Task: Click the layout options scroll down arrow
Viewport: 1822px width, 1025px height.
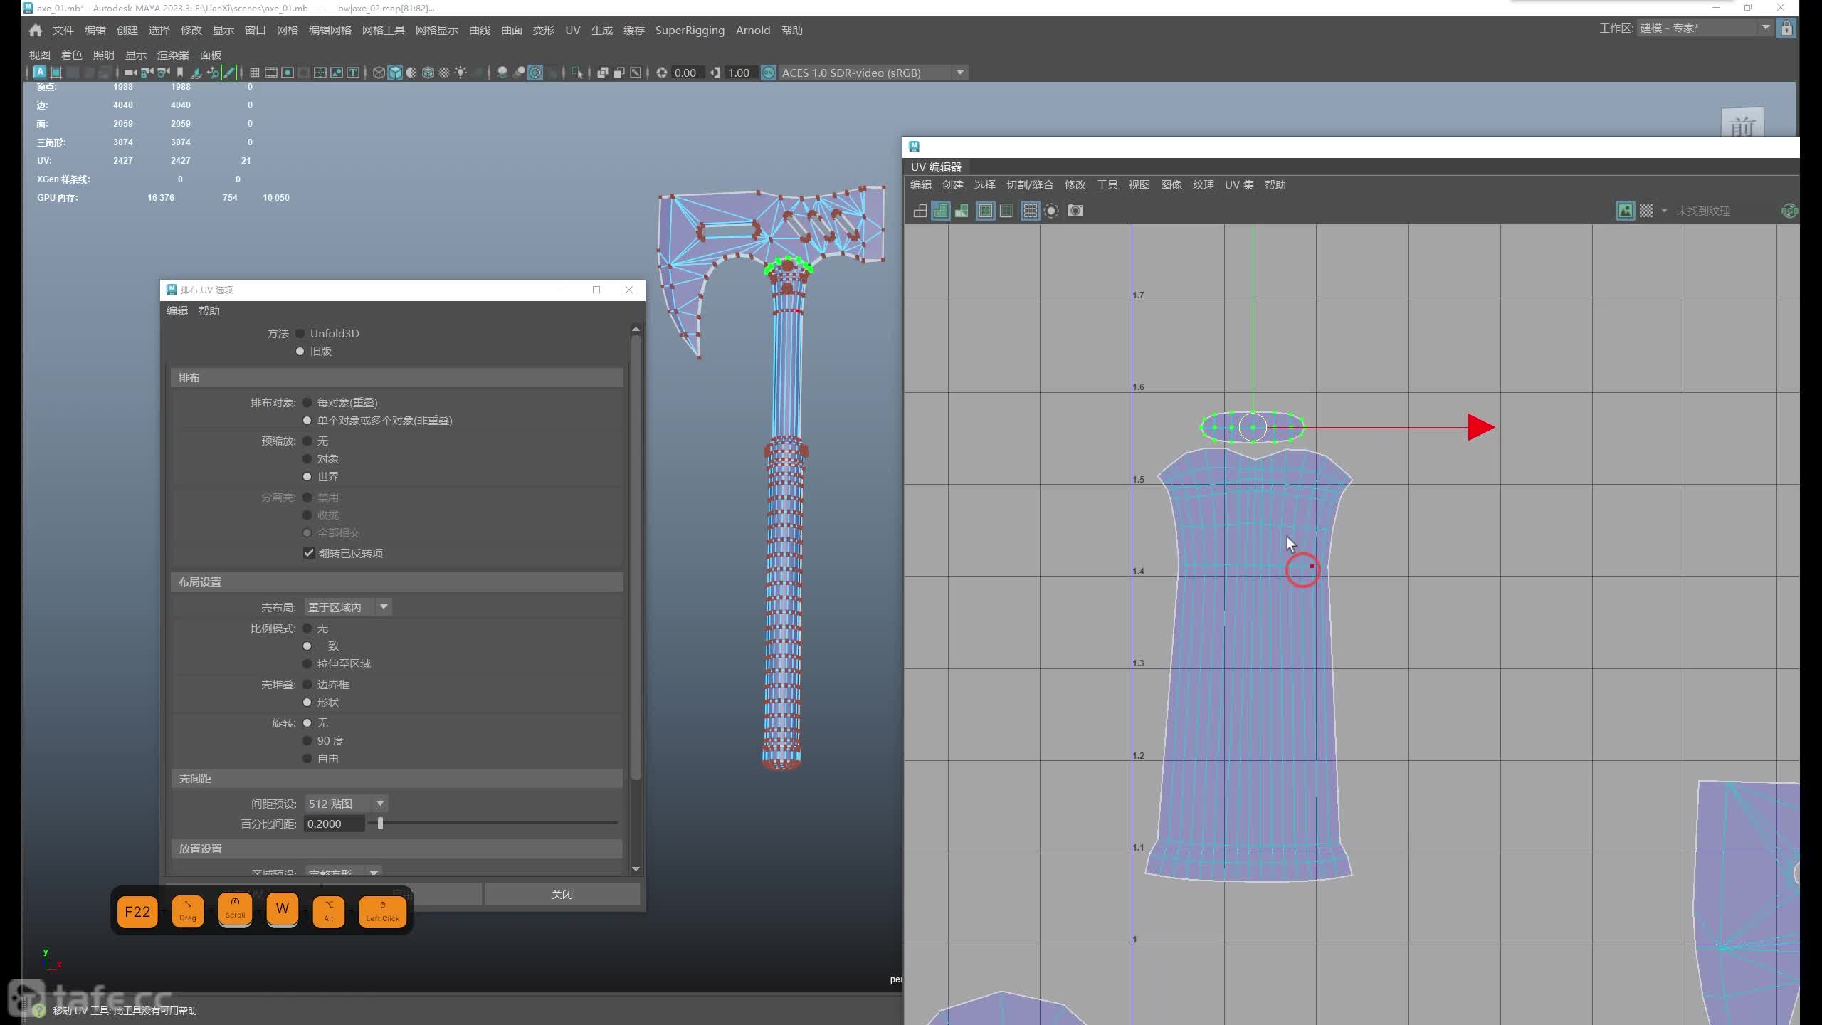Action: pyautogui.click(x=636, y=868)
